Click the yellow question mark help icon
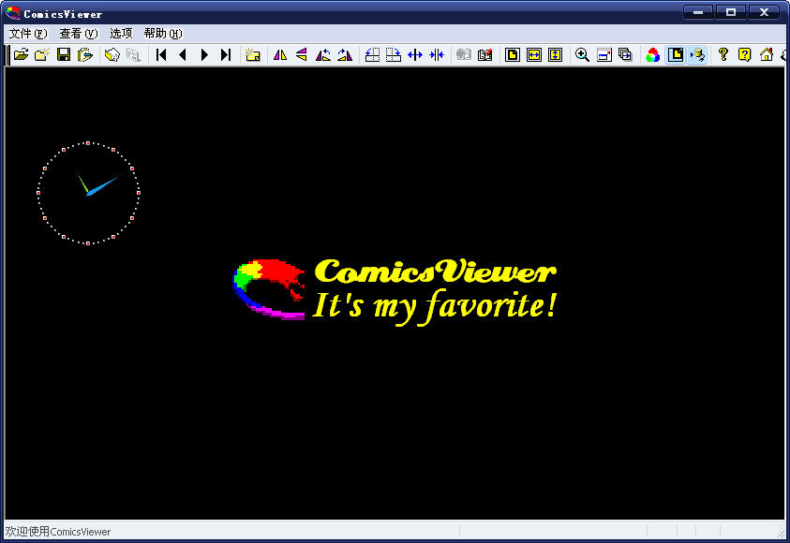Screen dimensions: 790x543 [723, 54]
